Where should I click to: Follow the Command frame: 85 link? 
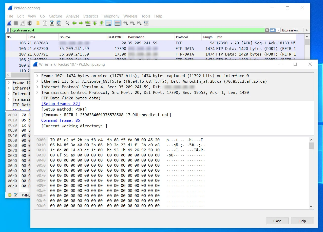click(61, 120)
